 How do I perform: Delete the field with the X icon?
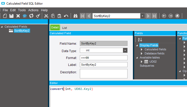(18, 16)
